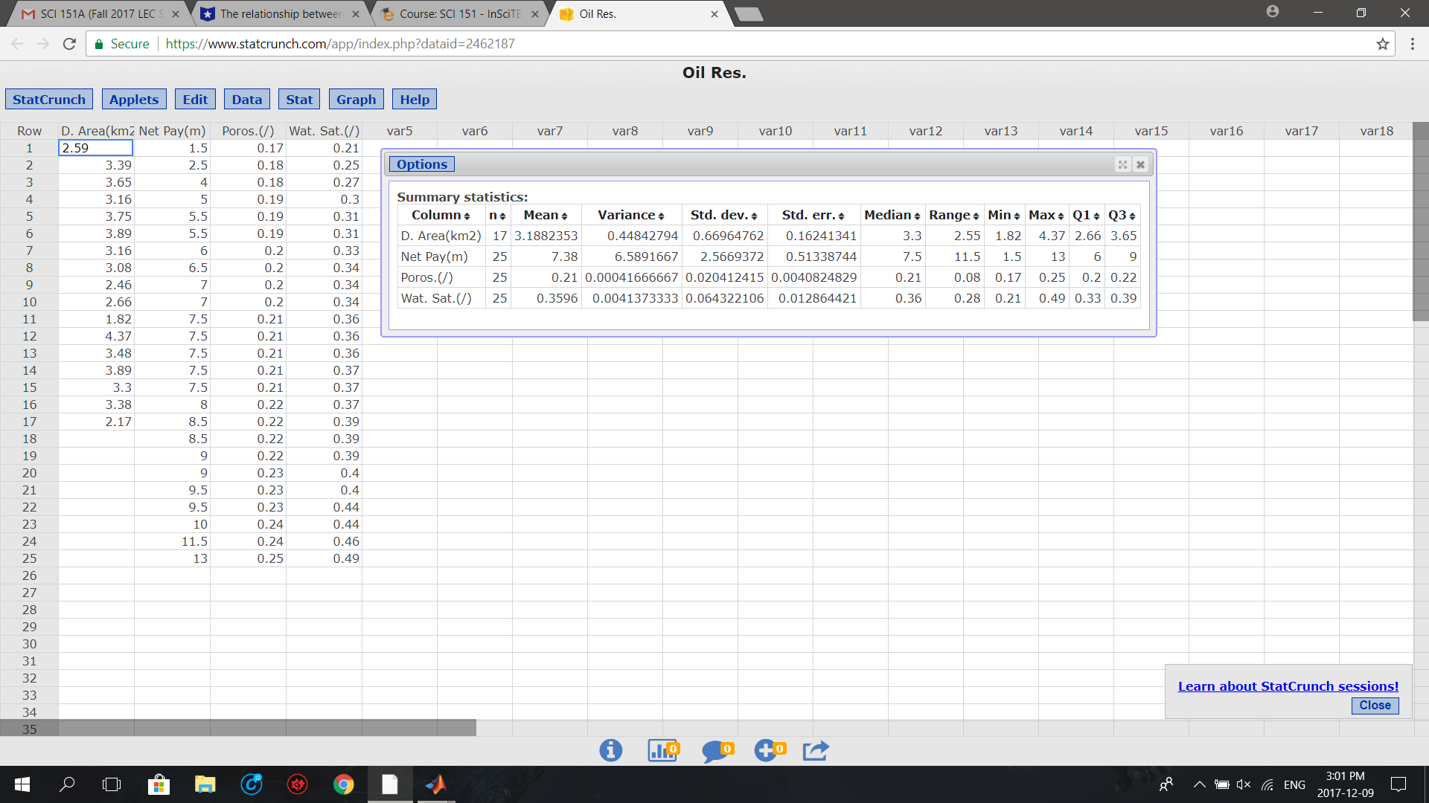Switch to the Course: SCI 151 tab

(x=454, y=13)
